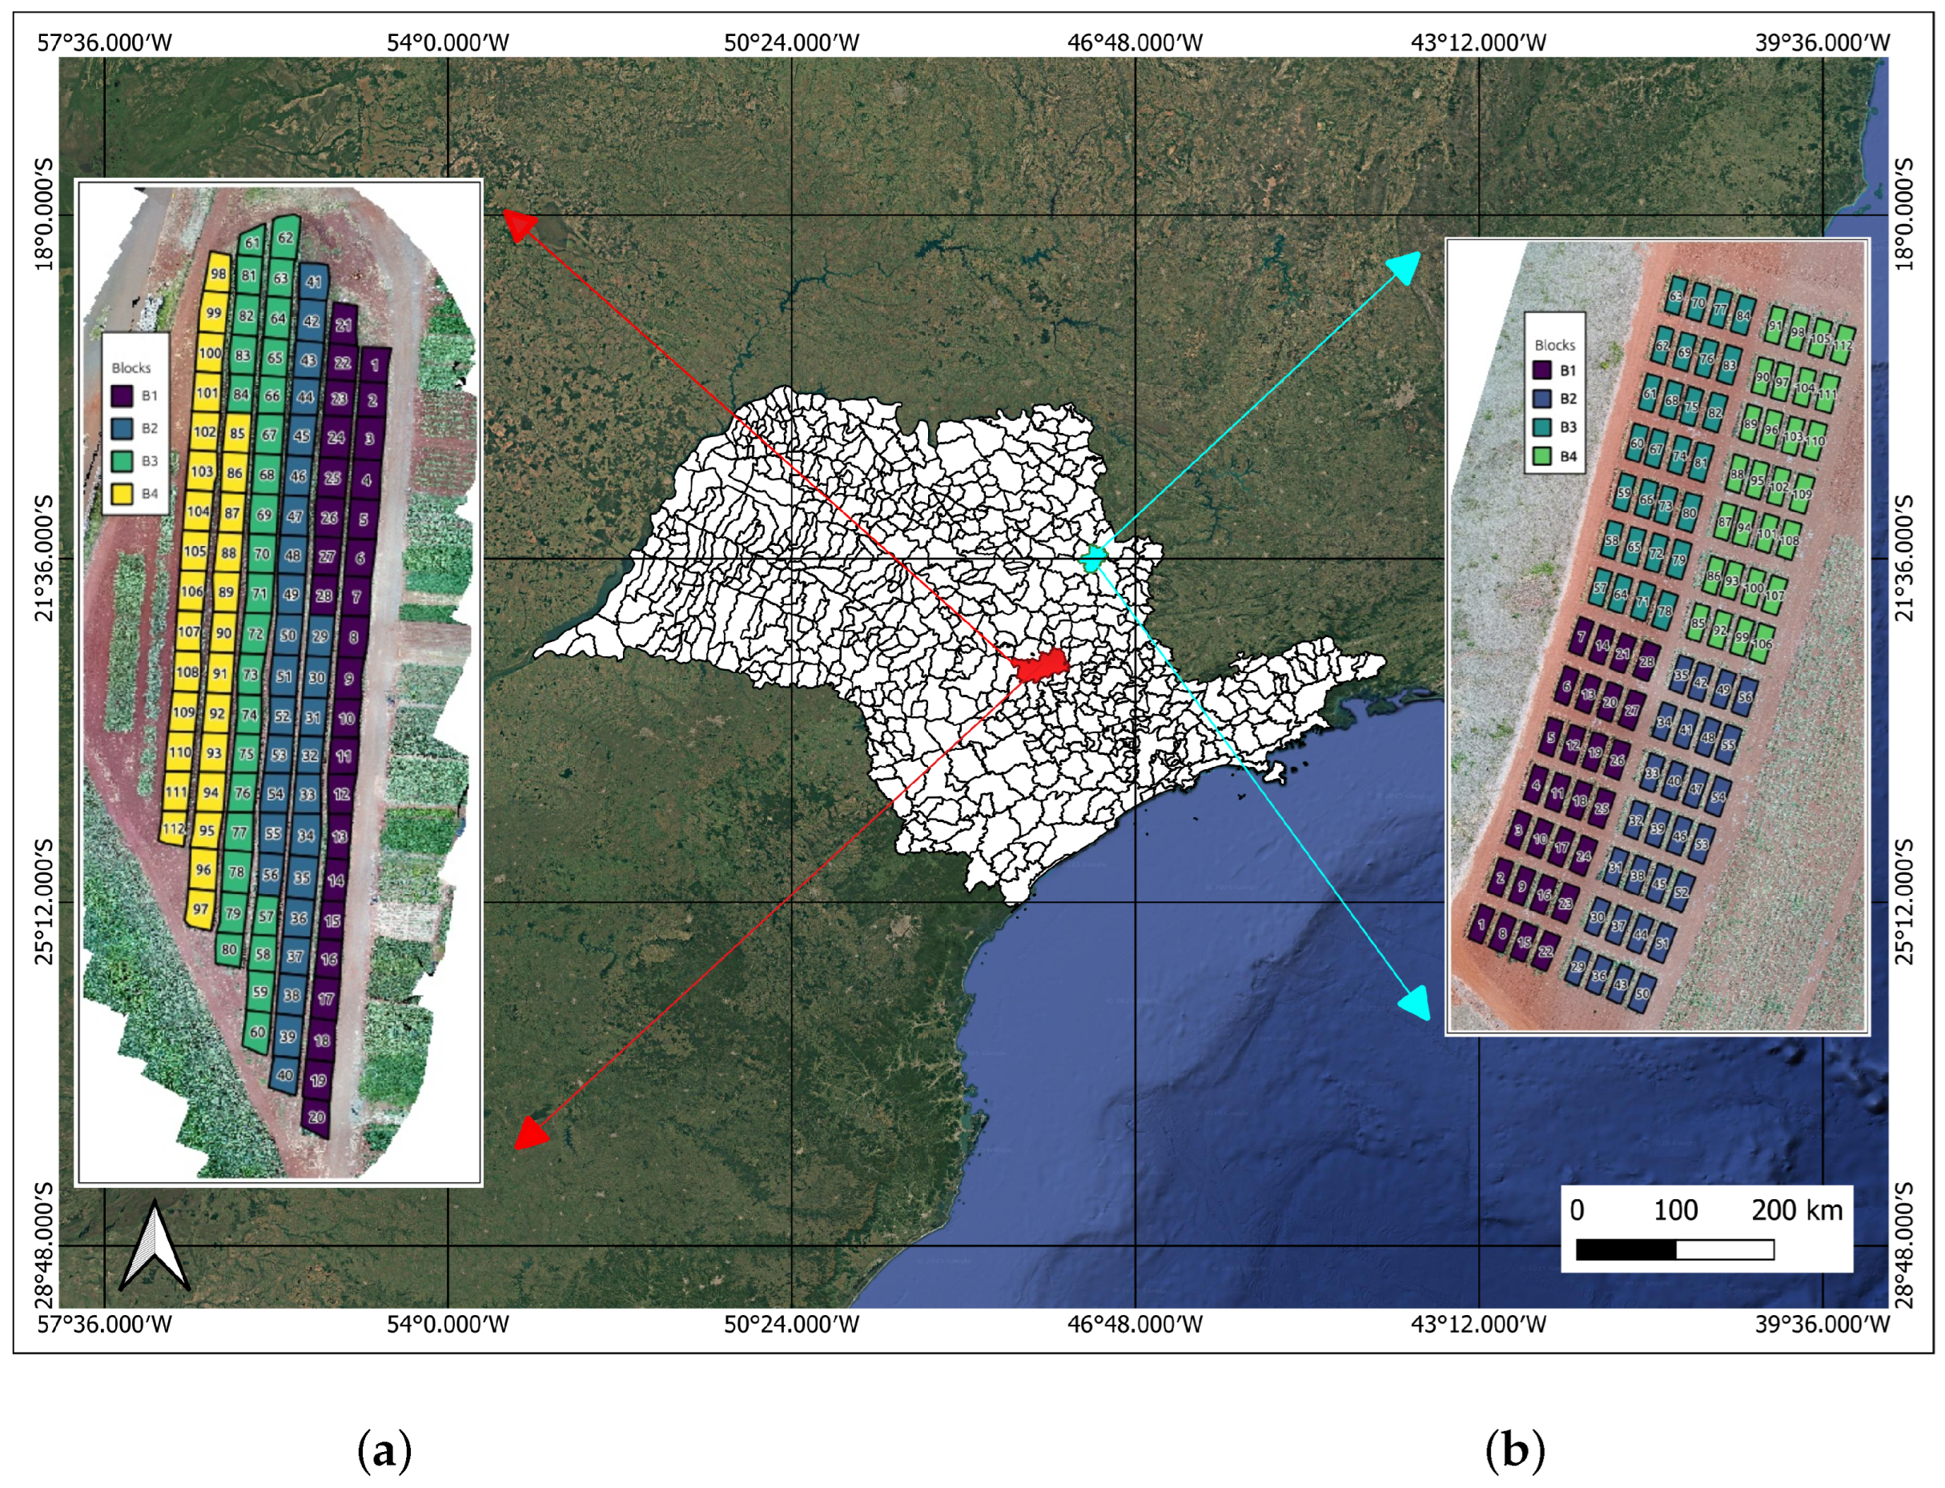Click the top "50°24.000′W" longitude label
This screenshot has width=1945, height=1488.
click(790, 42)
